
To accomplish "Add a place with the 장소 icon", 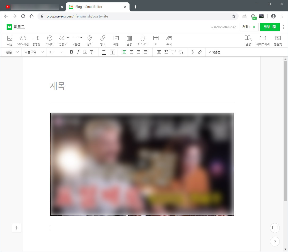I will click(89, 40).
